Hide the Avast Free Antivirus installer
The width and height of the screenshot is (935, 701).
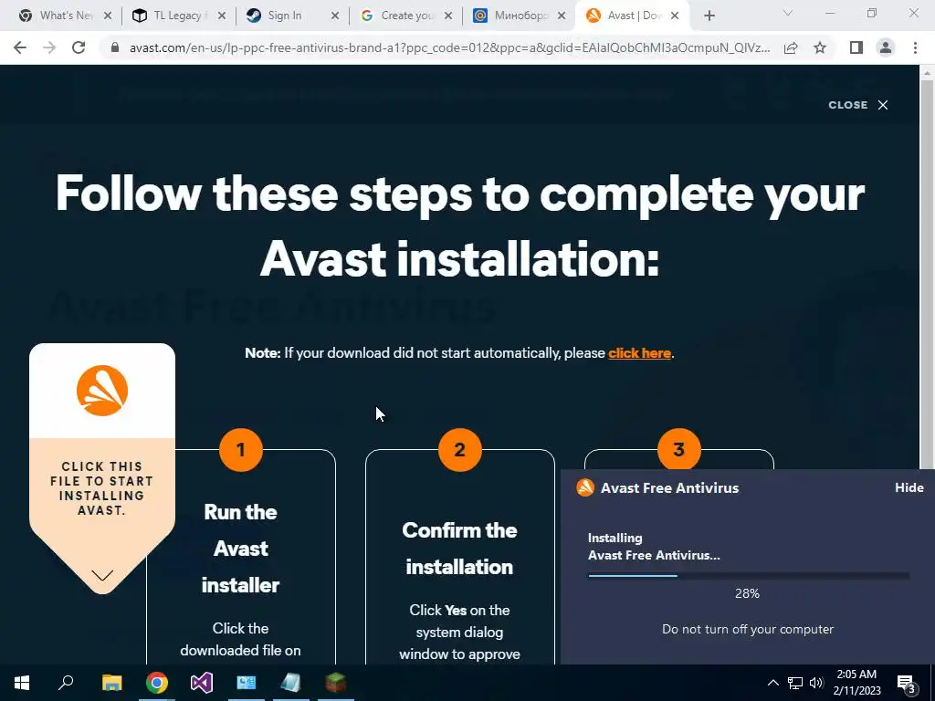(909, 487)
